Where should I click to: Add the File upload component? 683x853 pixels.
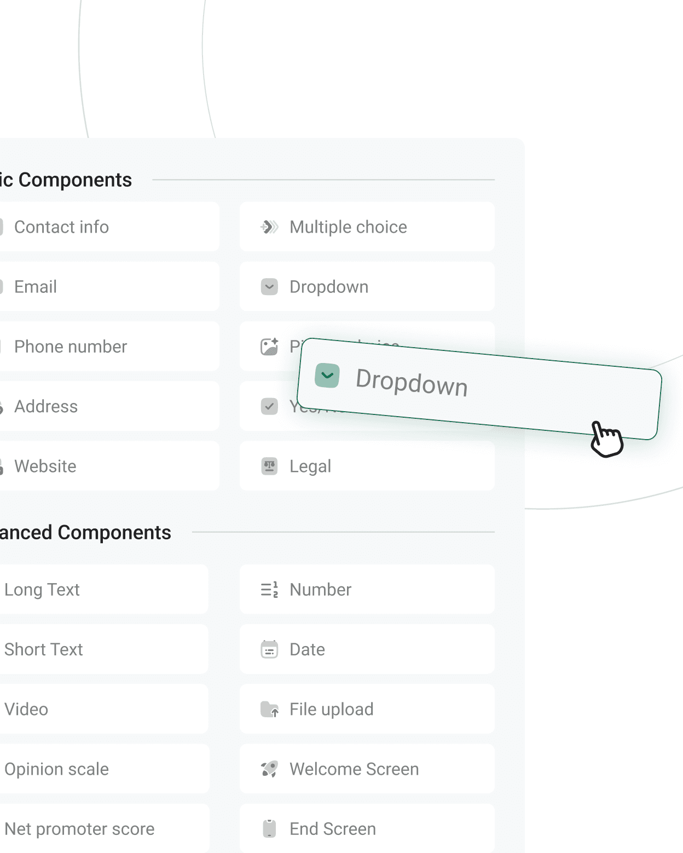point(367,709)
